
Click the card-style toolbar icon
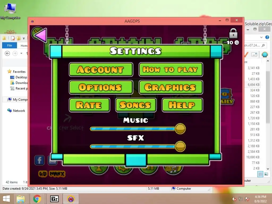(254, 55)
